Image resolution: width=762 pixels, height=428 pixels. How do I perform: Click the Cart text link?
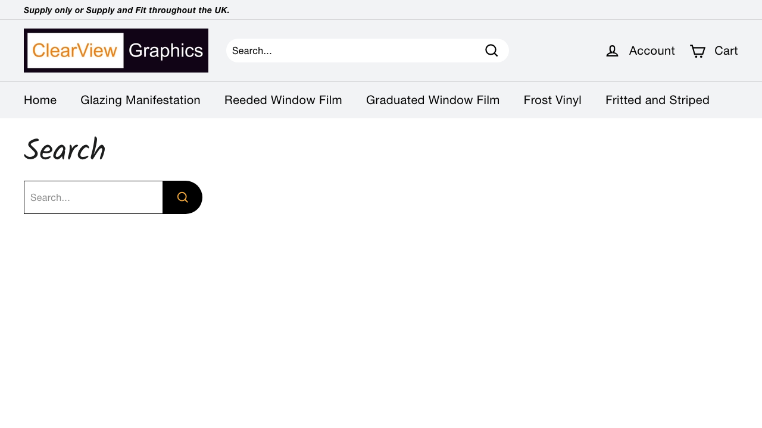(x=726, y=51)
